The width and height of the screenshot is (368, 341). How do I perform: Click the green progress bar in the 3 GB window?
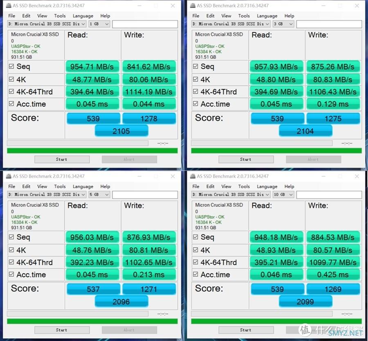click(276, 150)
